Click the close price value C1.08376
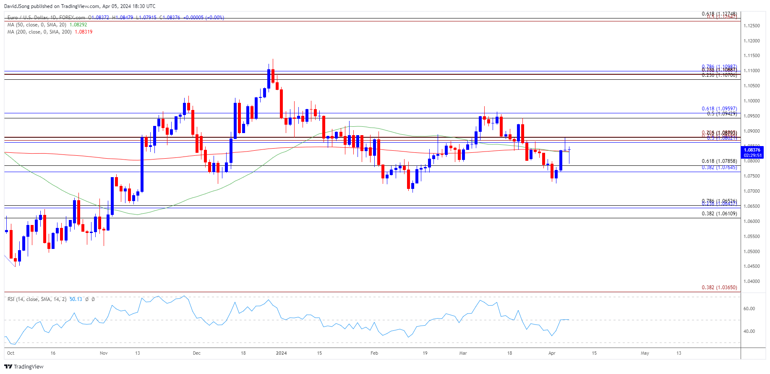770x374 pixels. [170, 18]
